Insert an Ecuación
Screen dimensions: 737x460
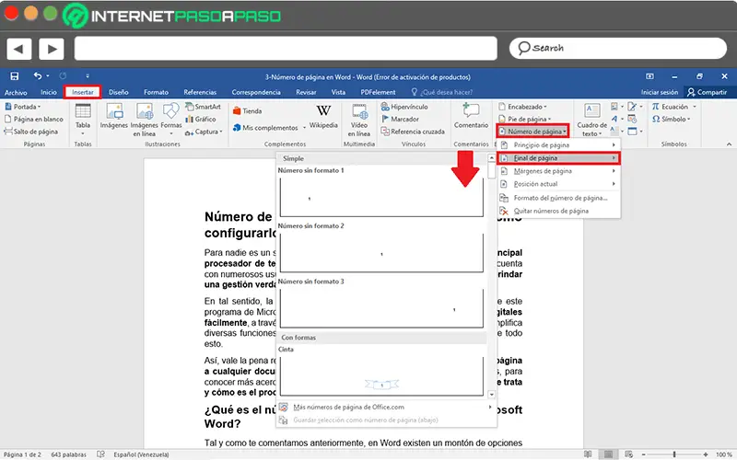click(x=673, y=107)
